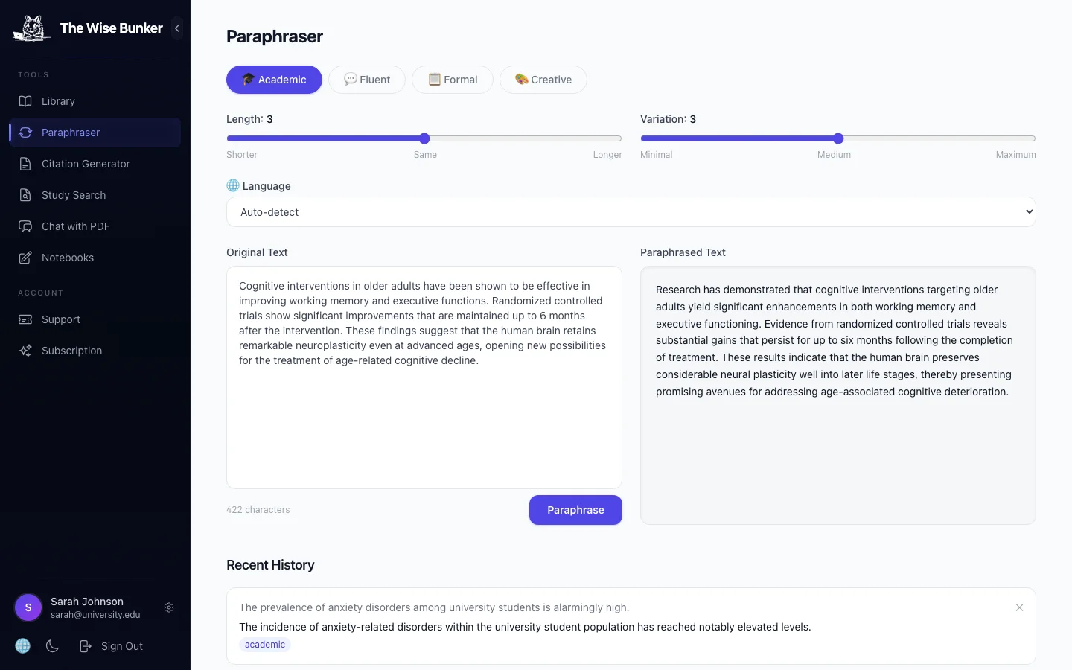Click the Variation slider handle
The image size is (1072, 670).
838,138
